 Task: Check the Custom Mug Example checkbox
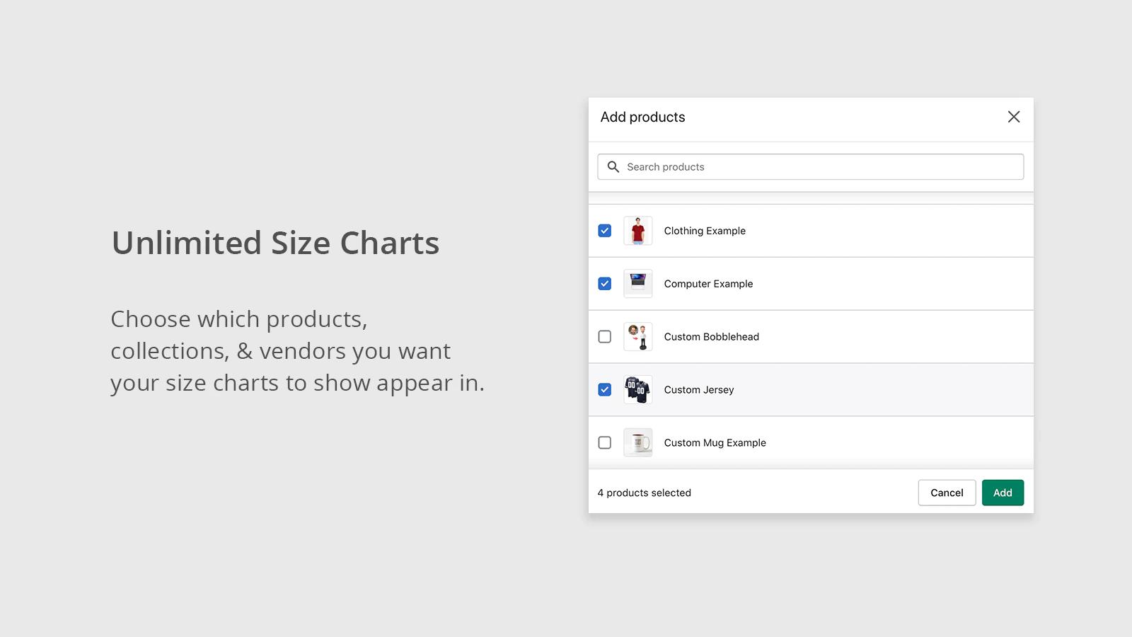click(605, 443)
